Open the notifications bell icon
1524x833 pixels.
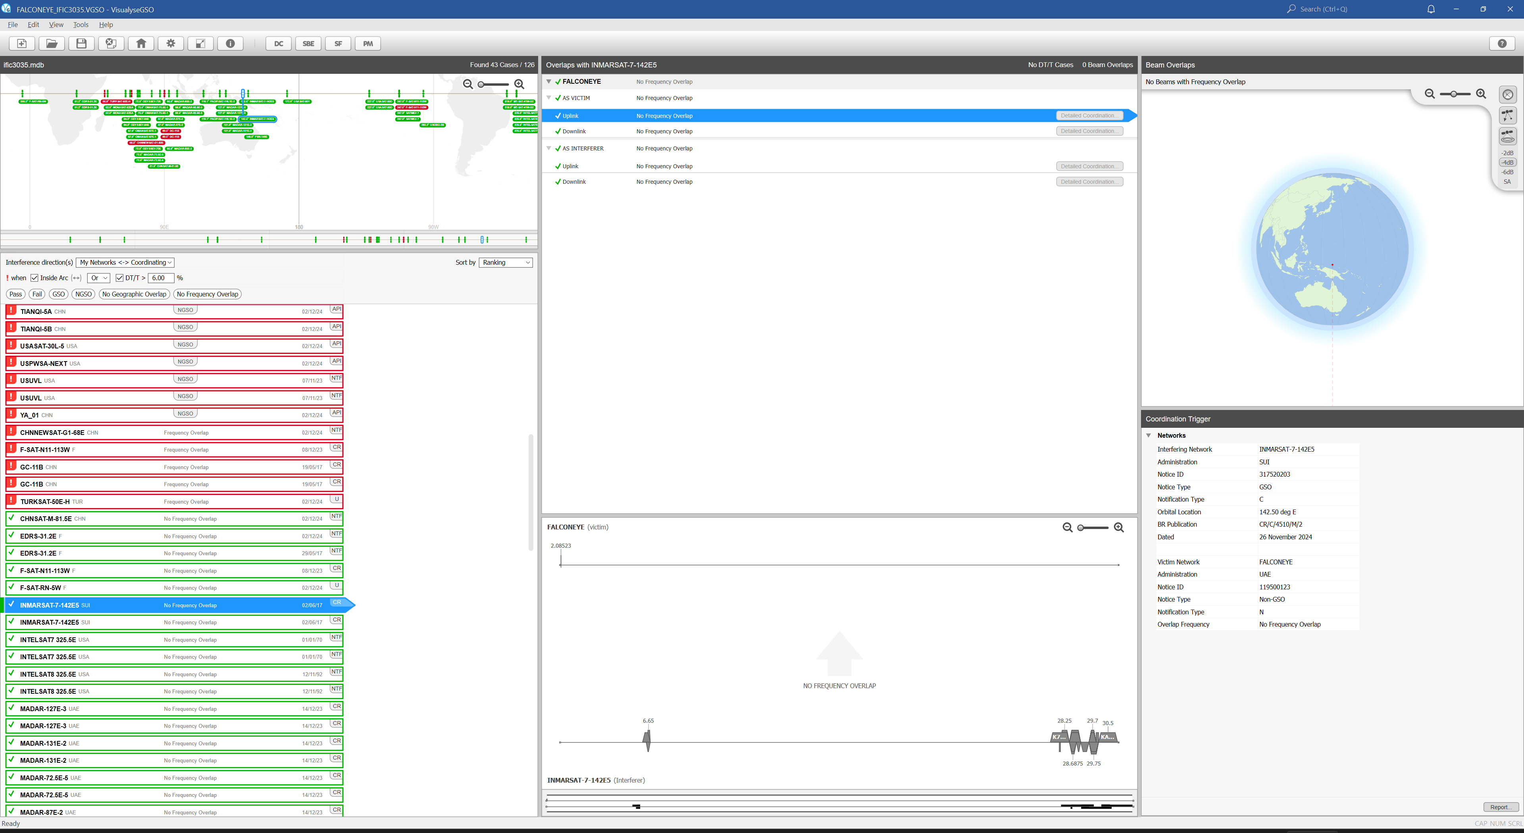tap(1431, 9)
